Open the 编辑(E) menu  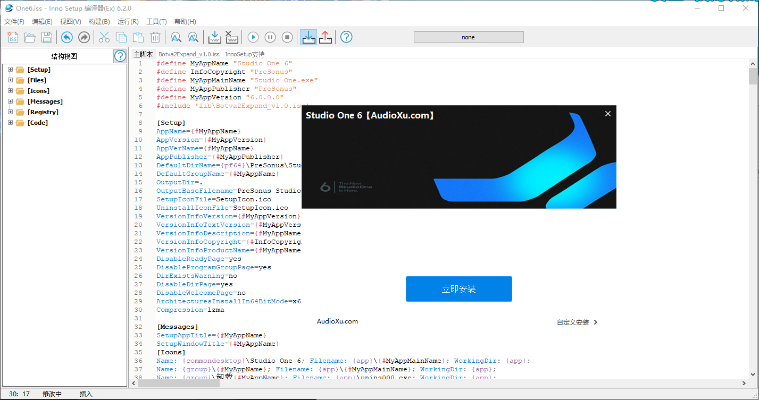coord(42,22)
